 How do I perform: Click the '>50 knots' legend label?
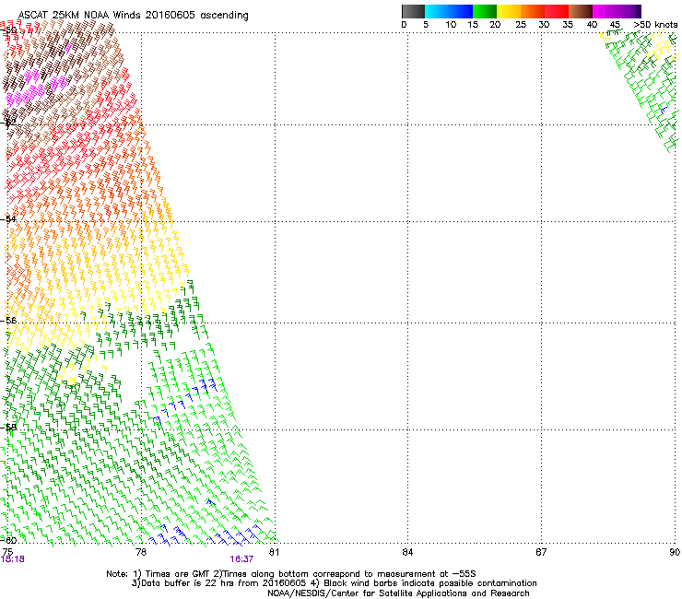(655, 25)
